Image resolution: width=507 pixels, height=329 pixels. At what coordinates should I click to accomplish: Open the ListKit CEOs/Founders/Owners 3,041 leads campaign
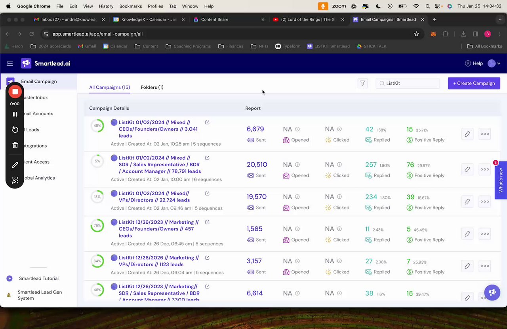(x=158, y=129)
